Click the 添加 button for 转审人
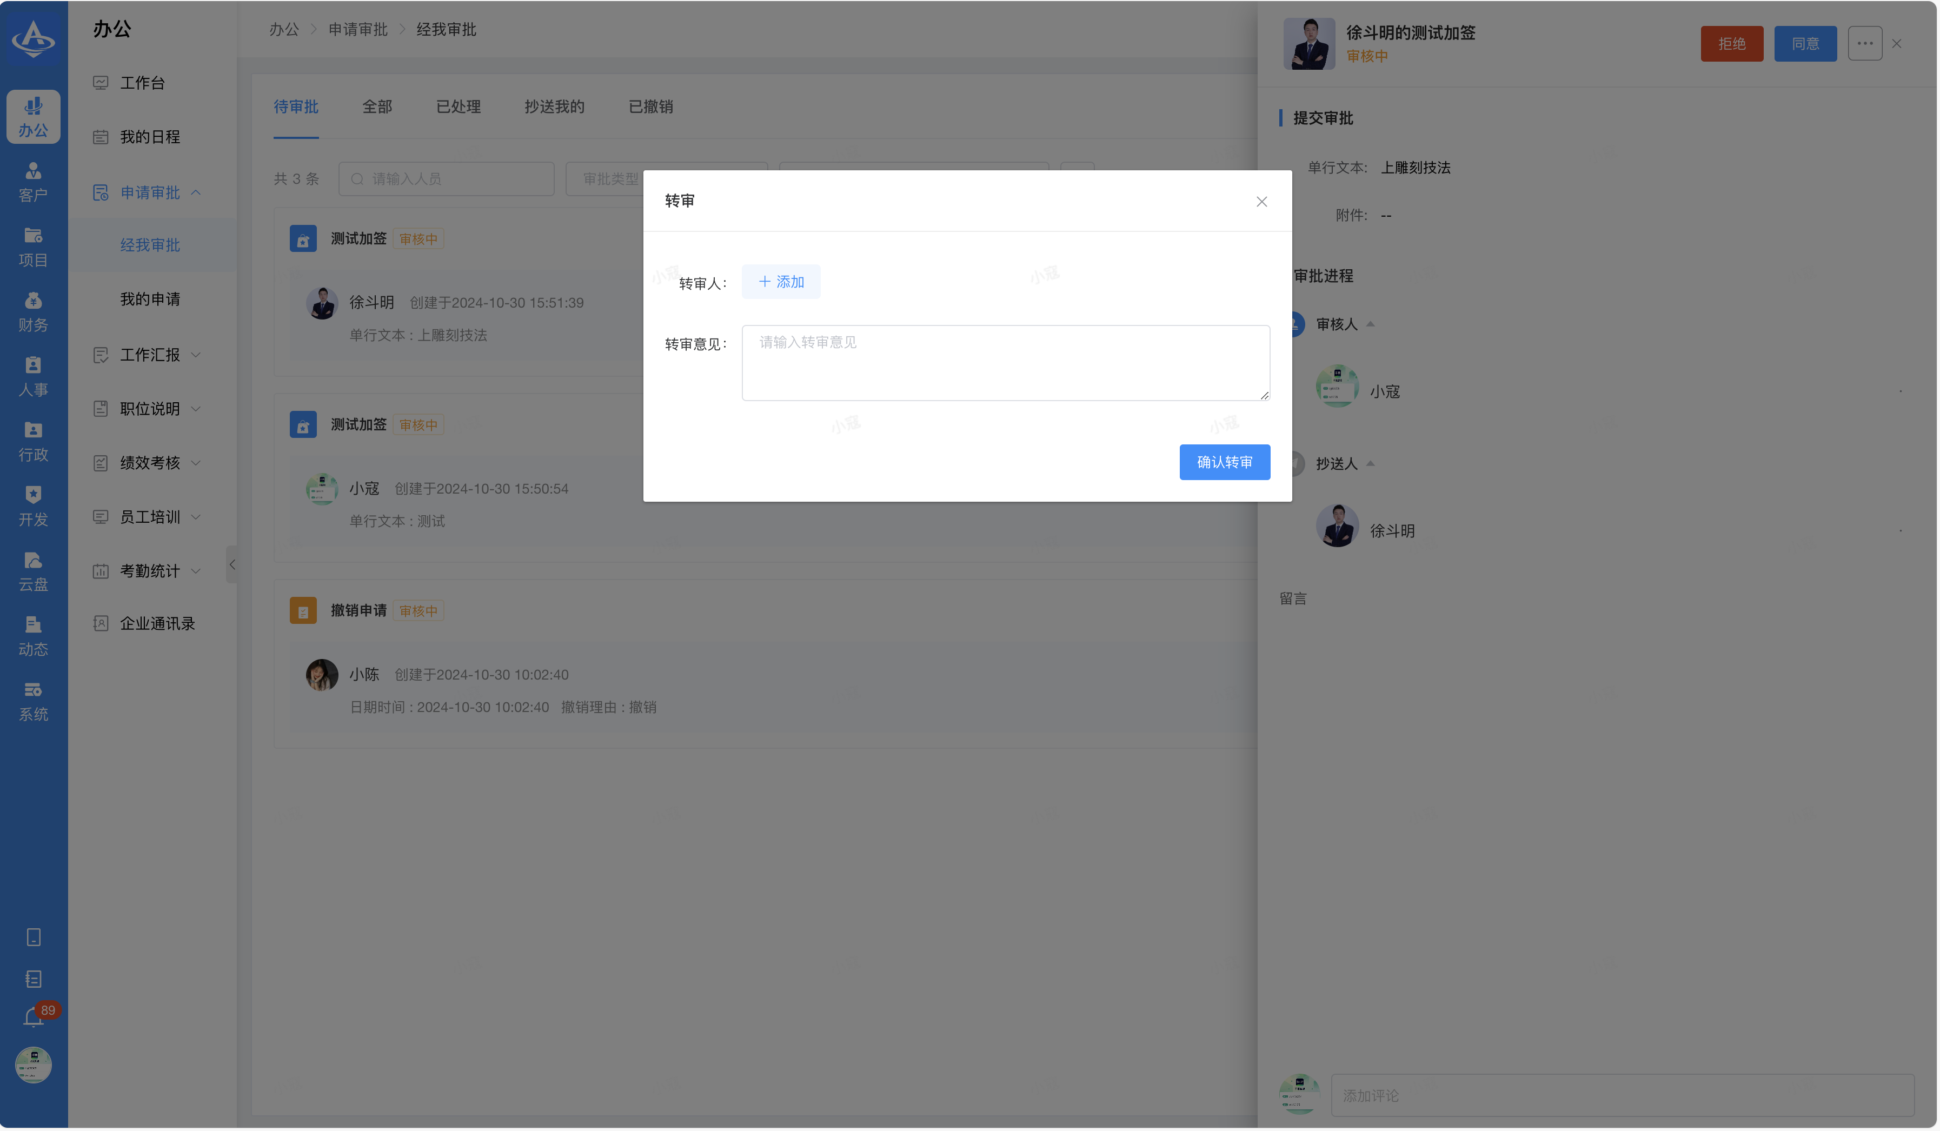 pyautogui.click(x=781, y=282)
